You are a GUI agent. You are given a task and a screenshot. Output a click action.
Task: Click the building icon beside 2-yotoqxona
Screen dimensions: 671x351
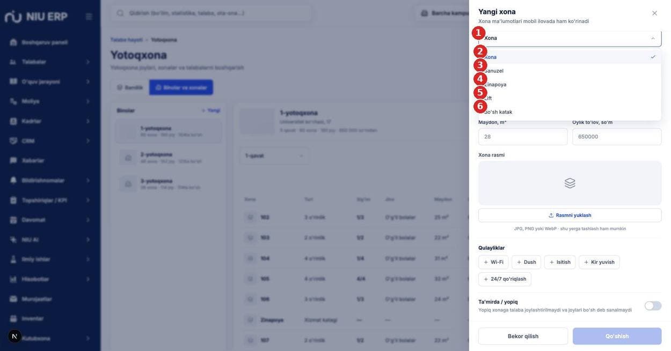pyautogui.click(x=128, y=158)
